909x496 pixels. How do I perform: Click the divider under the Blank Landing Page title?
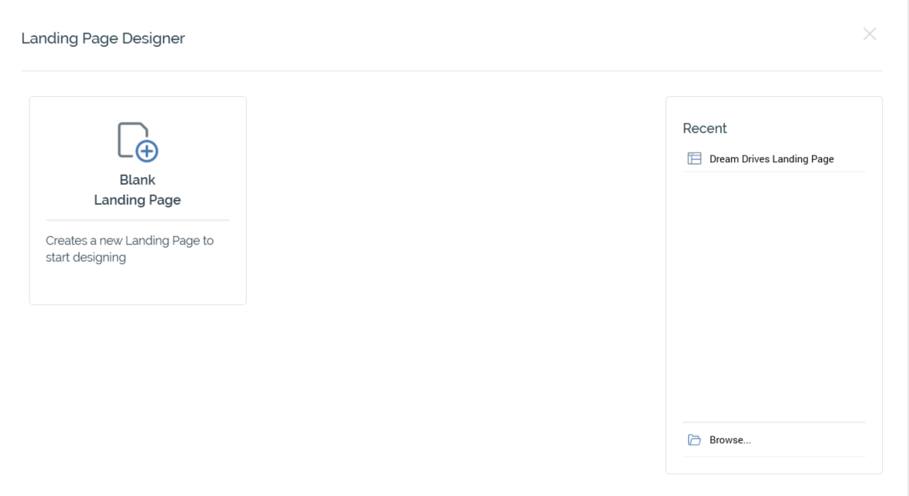pyautogui.click(x=137, y=220)
